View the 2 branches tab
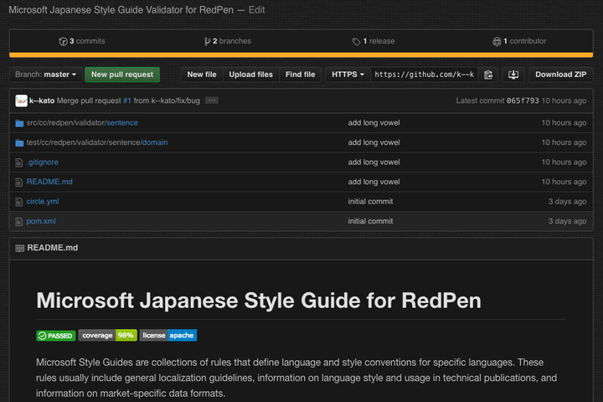The width and height of the screenshot is (603, 402). 228,41
